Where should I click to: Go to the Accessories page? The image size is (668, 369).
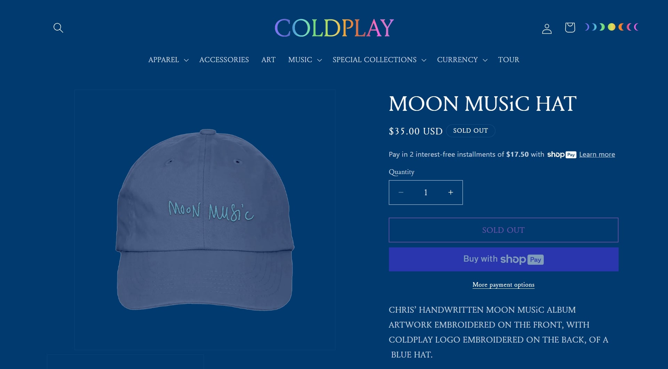point(224,60)
